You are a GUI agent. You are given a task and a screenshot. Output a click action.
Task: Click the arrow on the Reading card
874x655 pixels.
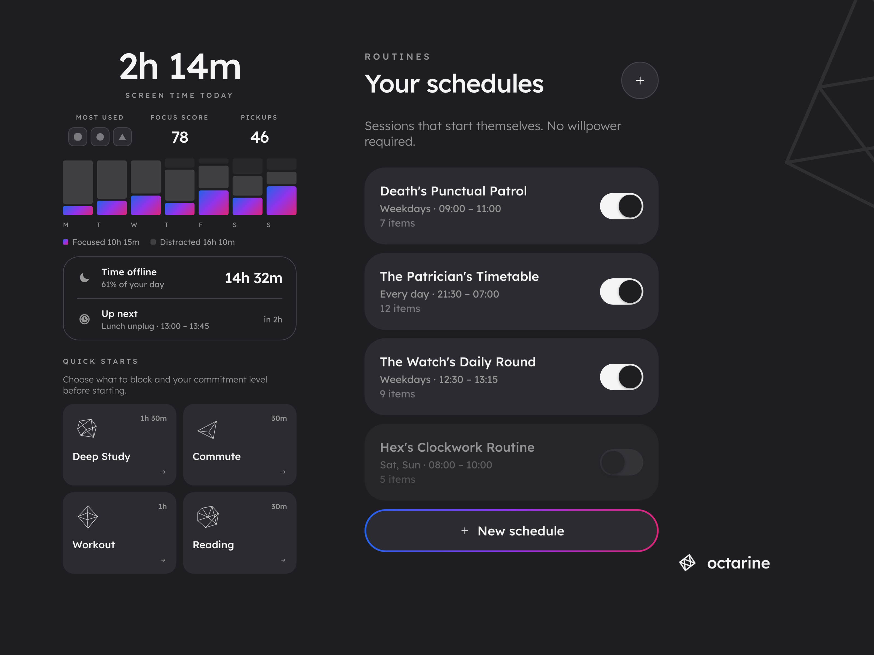click(x=283, y=560)
